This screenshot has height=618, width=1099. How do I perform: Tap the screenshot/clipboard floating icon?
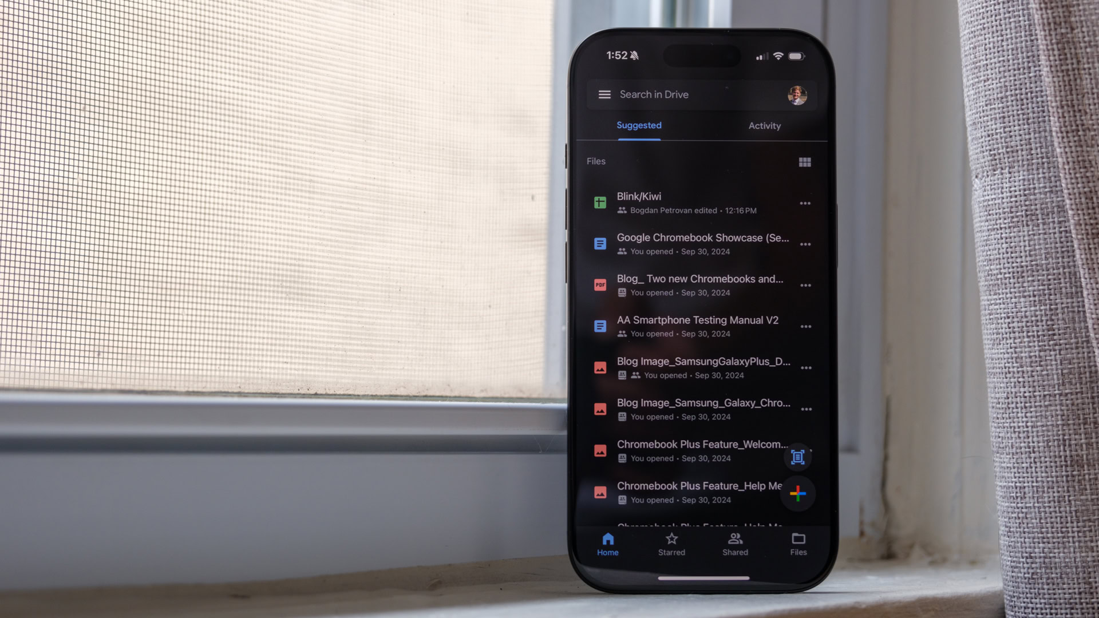(x=798, y=457)
